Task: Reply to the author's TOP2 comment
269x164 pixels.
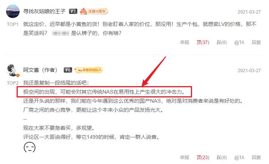Action: 256,157
